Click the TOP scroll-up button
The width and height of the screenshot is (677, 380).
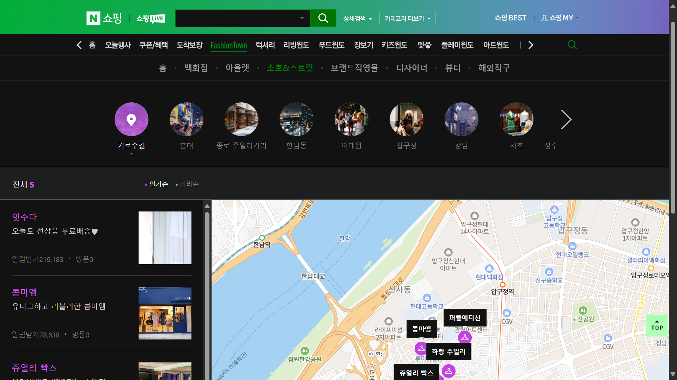[657, 325]
